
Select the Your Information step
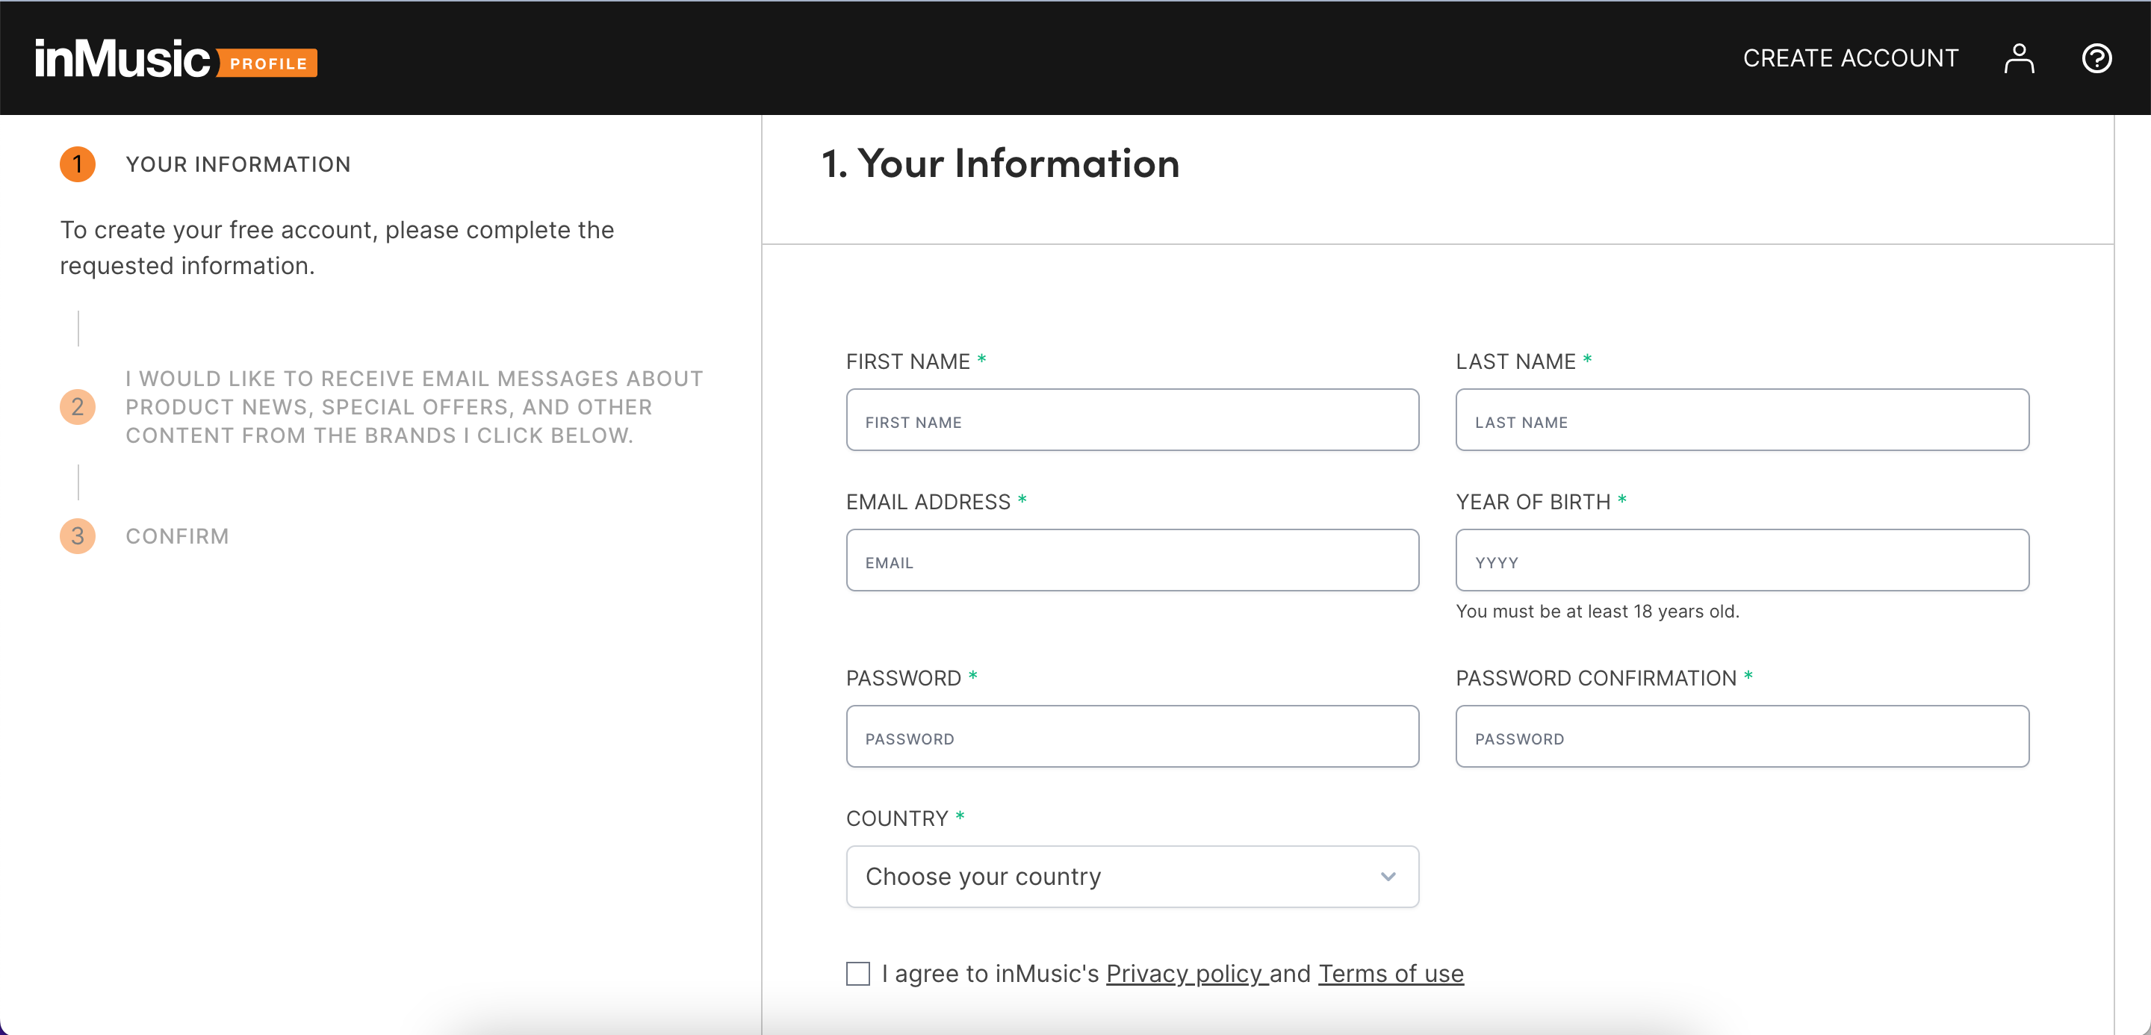(238, 164)
